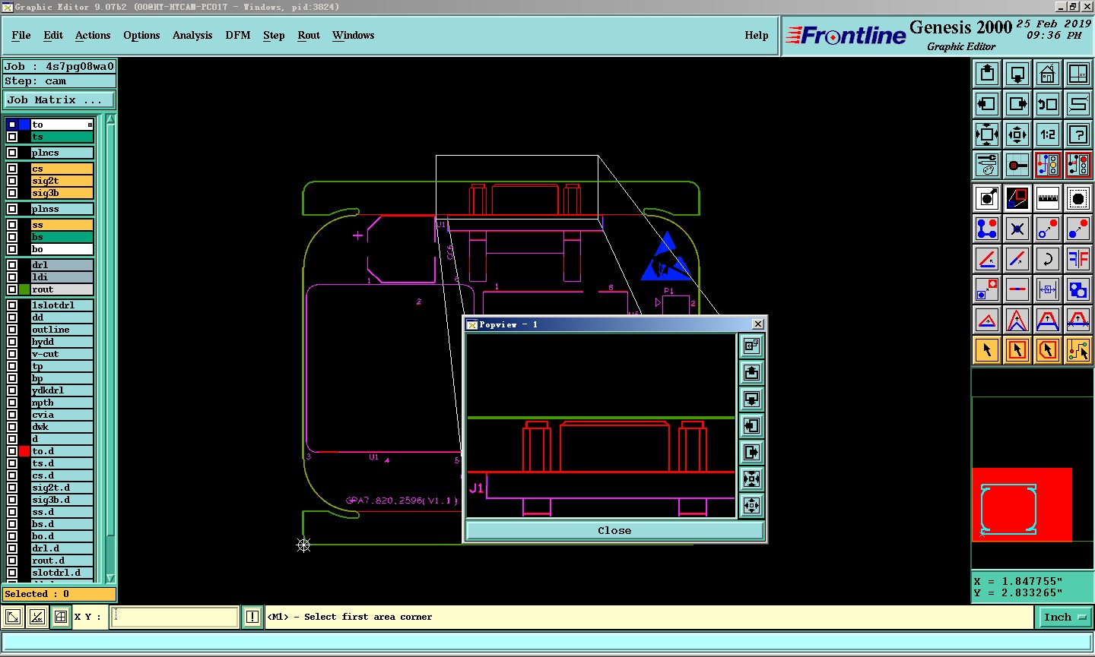Viewport: 1095px width, 657px height.
Task: Click the curved arrow rotate icon
Action: click(1048, 259)
